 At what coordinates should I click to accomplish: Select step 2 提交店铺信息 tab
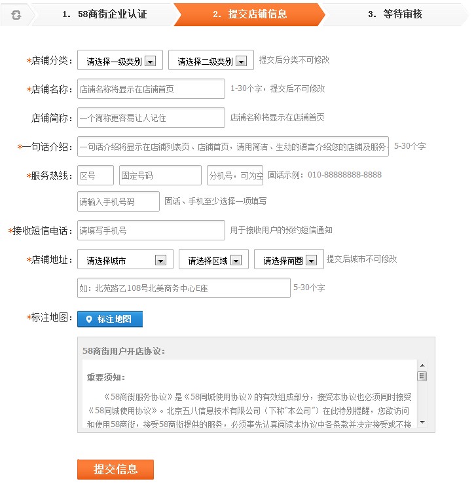click(x=249, y=14)
